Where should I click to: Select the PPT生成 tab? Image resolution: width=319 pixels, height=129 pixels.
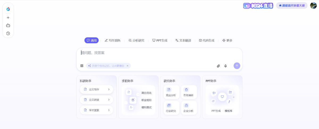click(160, 41)
